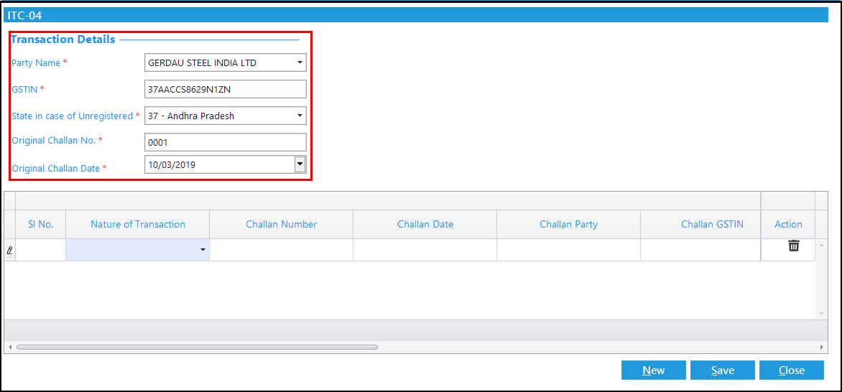Click the Sl No. column header

[x=41, y=224]
